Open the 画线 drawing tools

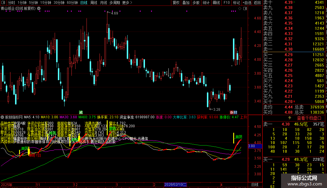pyautogui.click(x=216, y=3)
